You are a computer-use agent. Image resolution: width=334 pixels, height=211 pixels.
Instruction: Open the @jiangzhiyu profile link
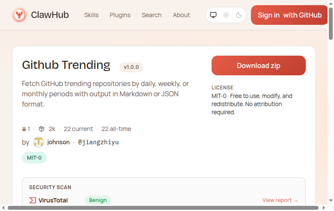click(98, 142)
